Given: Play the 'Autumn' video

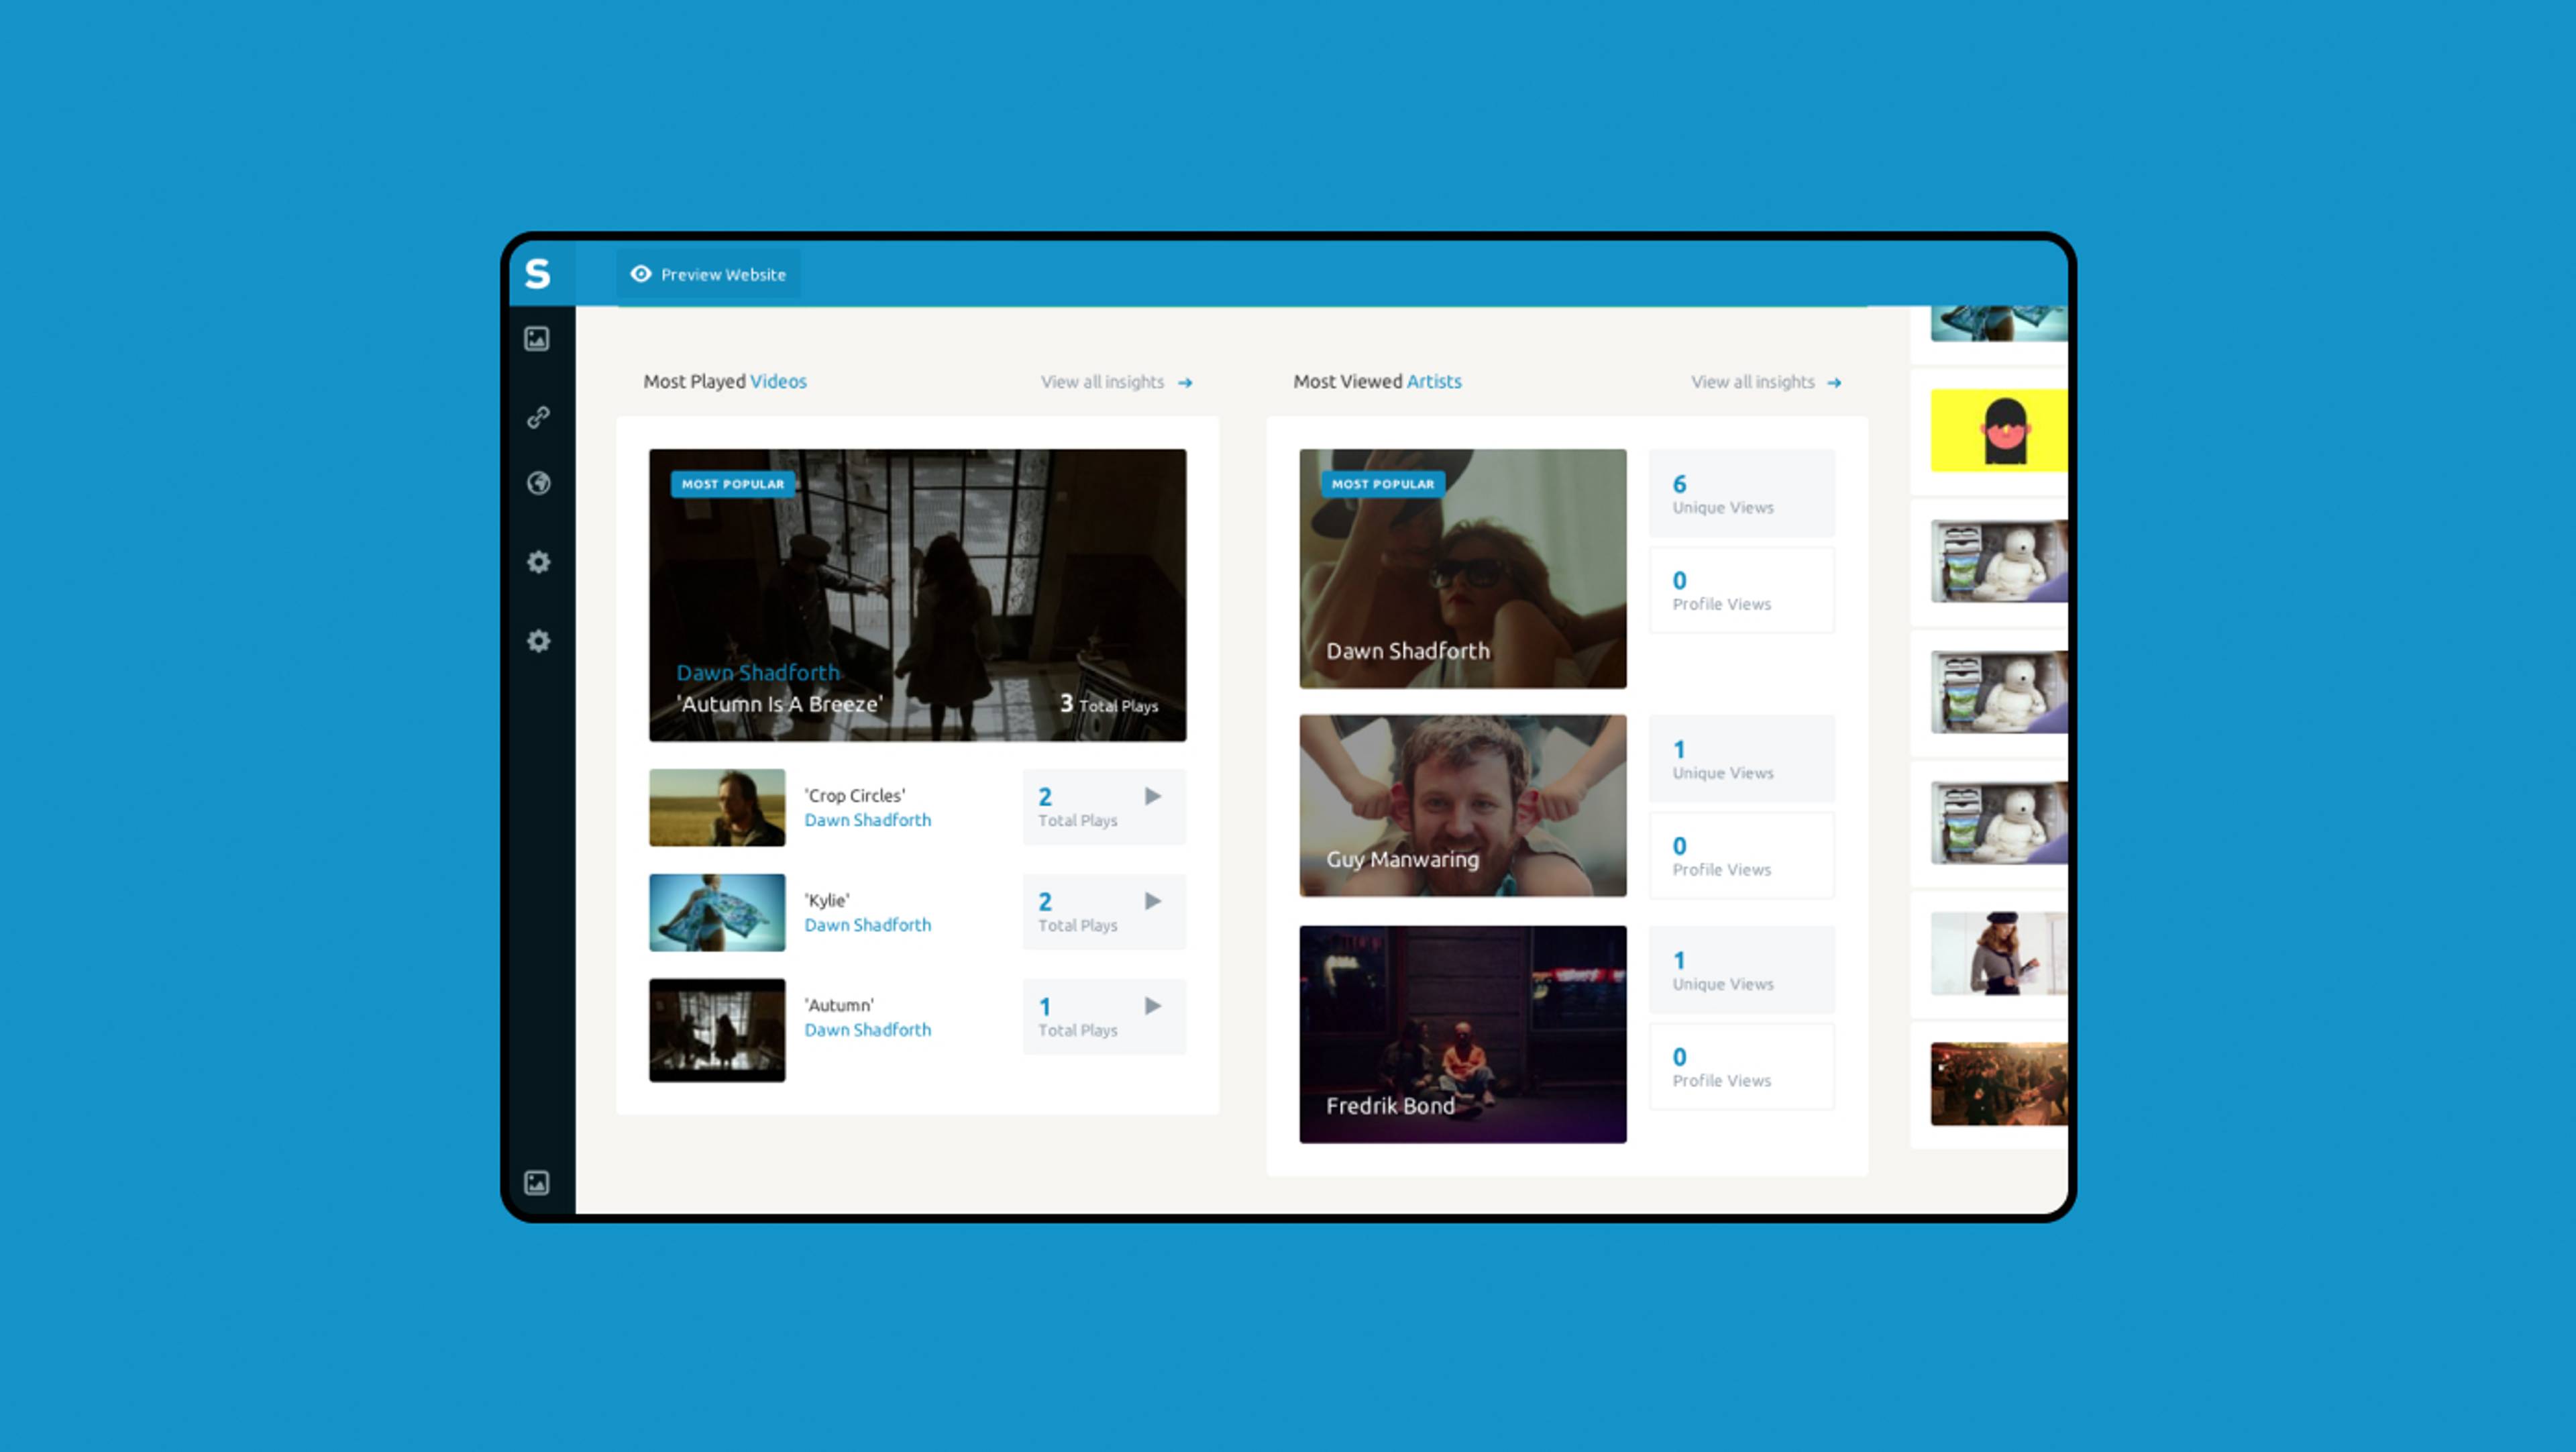Looking at the screenshot, I should click(x=1153, y=1006).
